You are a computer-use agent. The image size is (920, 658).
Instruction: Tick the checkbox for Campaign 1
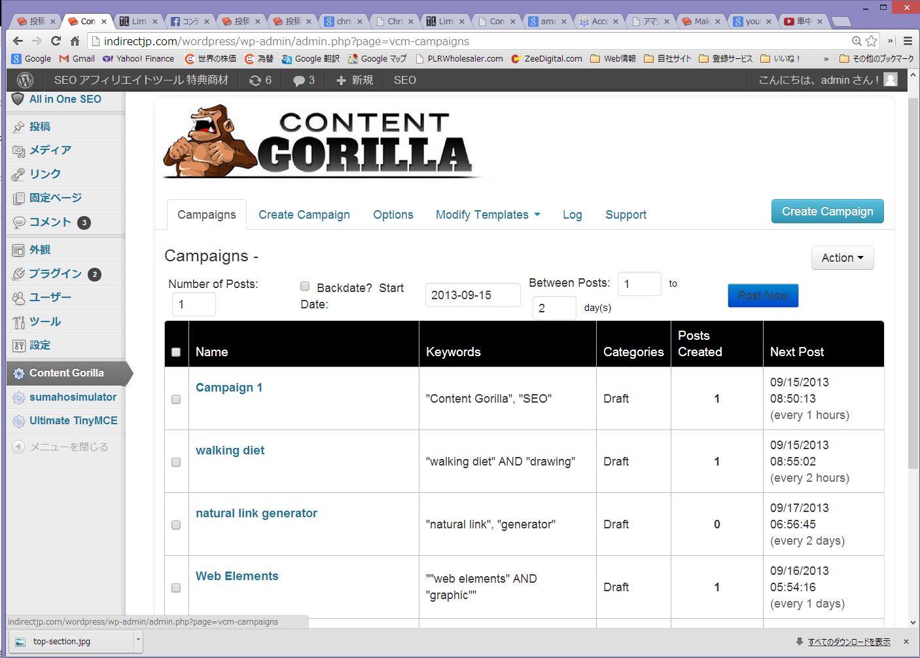coord(176,399)
